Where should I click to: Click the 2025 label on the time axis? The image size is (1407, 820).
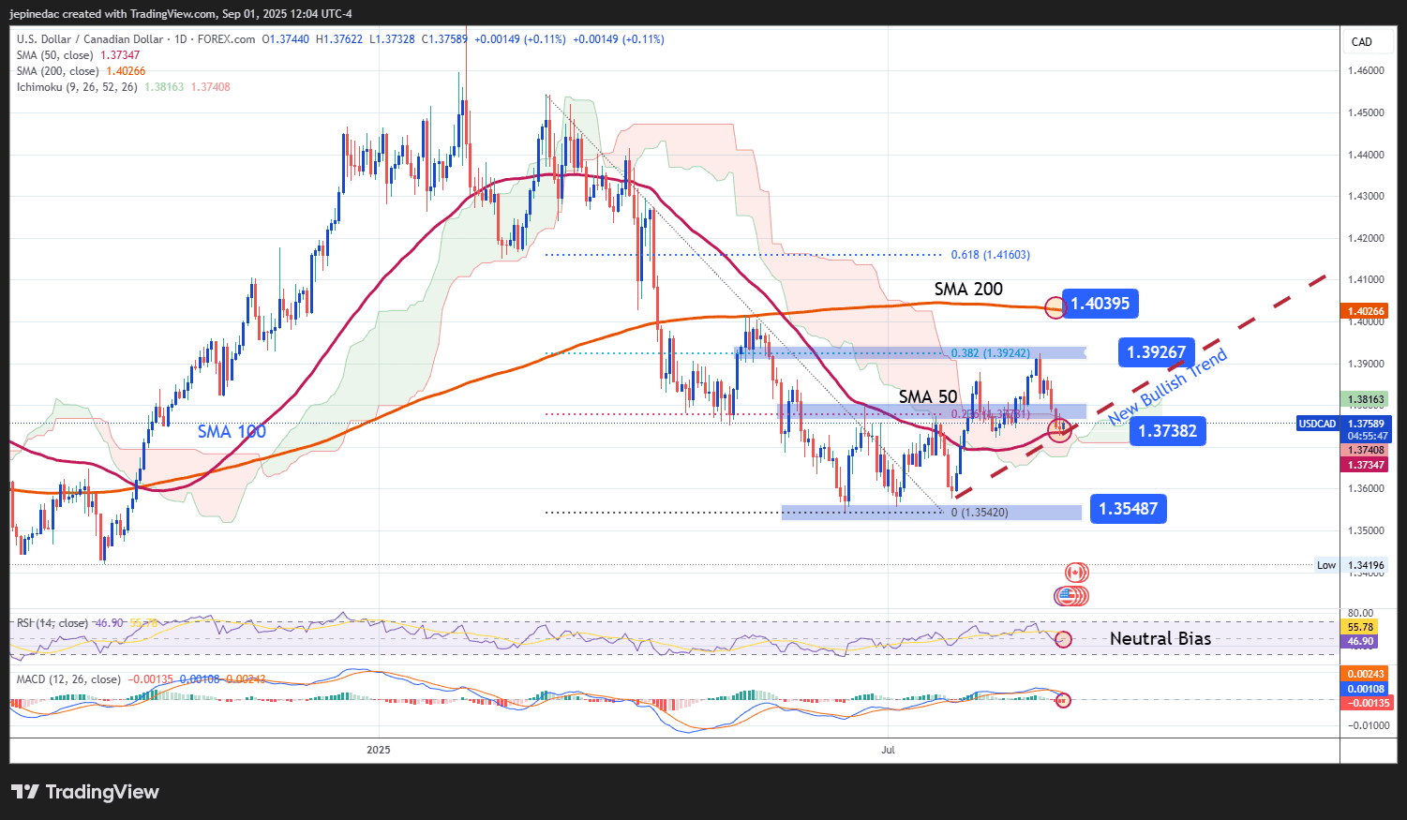[x=379, y=750]
